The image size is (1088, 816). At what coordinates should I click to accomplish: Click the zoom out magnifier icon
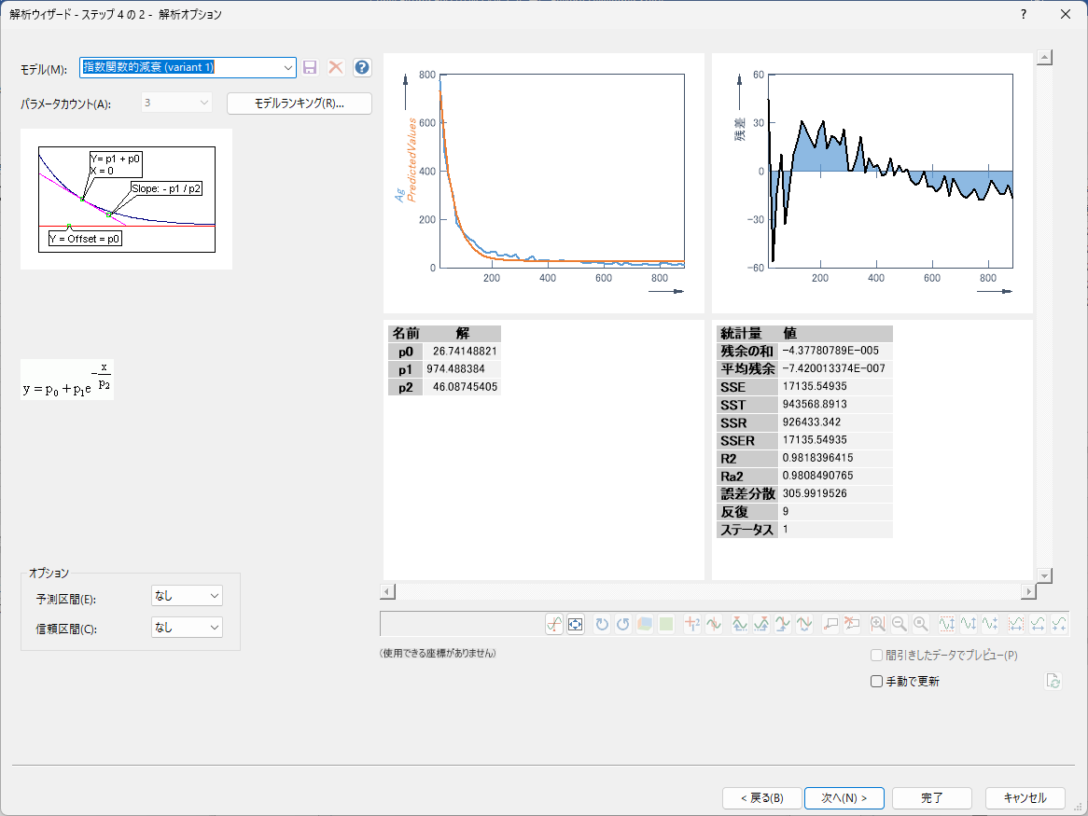click(x=900, y=625)
